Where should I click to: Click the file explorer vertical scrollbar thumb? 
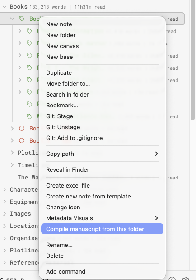click(x=193, y=60)
